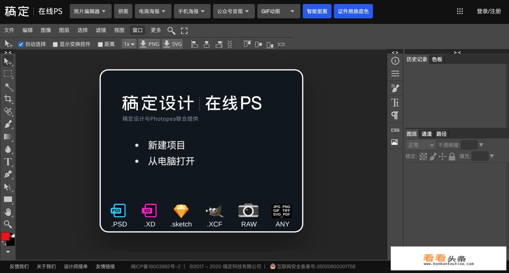Switch to the 路径 tab
509x273 pixels.
coord(441,134)
